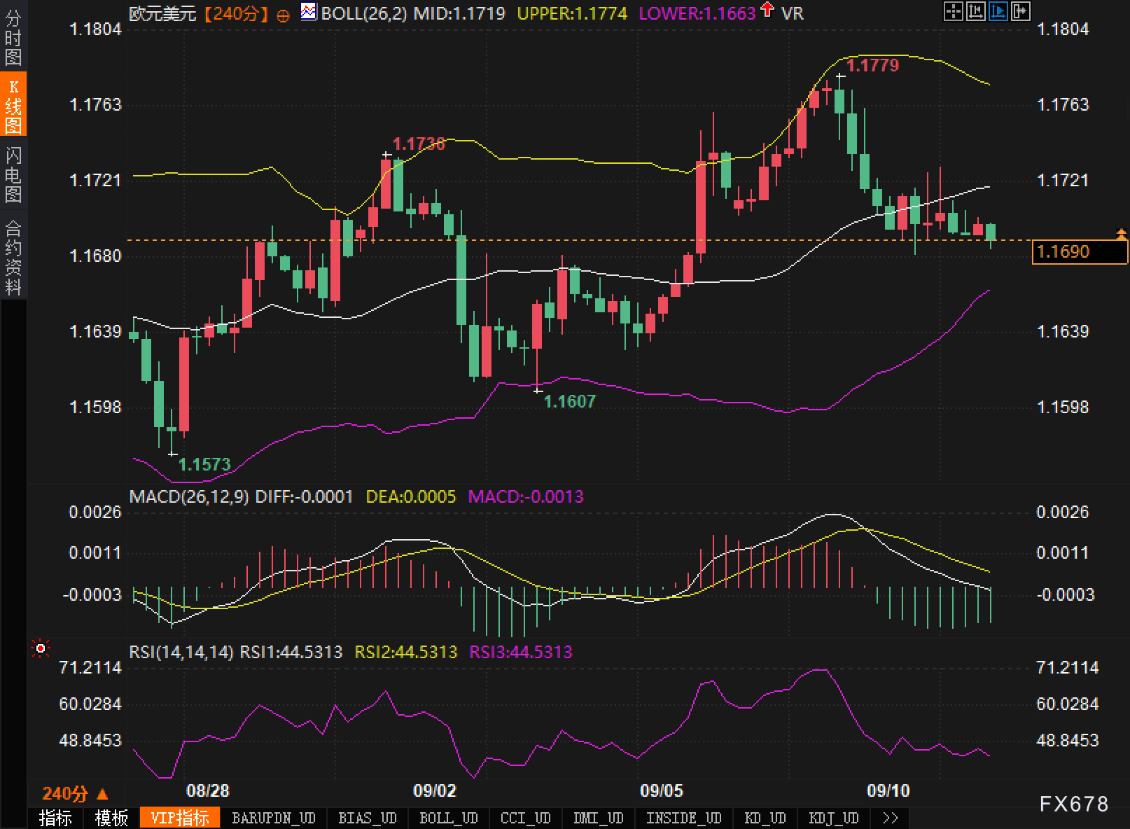Image resolution: width=1130 pixels, height=829 pixels.
Task: Open the 指标 indicators menu
Action: 55,818
